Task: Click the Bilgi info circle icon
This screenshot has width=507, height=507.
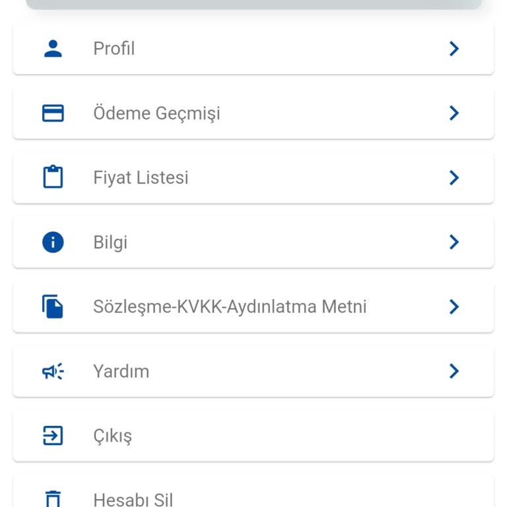Action: point(53,242)
